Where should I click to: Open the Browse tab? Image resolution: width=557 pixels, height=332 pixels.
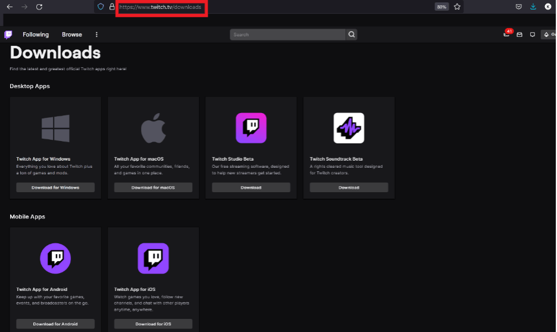(72, 35)
